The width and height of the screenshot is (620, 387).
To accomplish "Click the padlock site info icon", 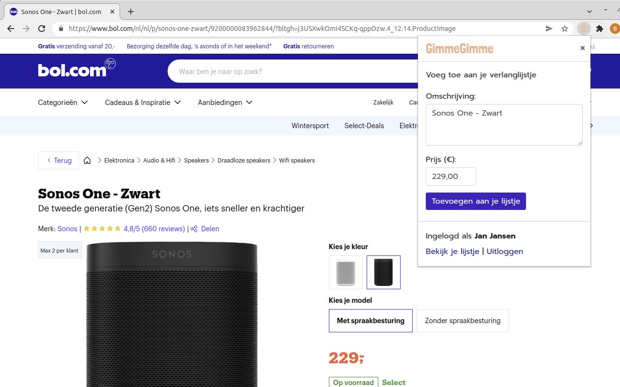I will (x=61, y=29).
